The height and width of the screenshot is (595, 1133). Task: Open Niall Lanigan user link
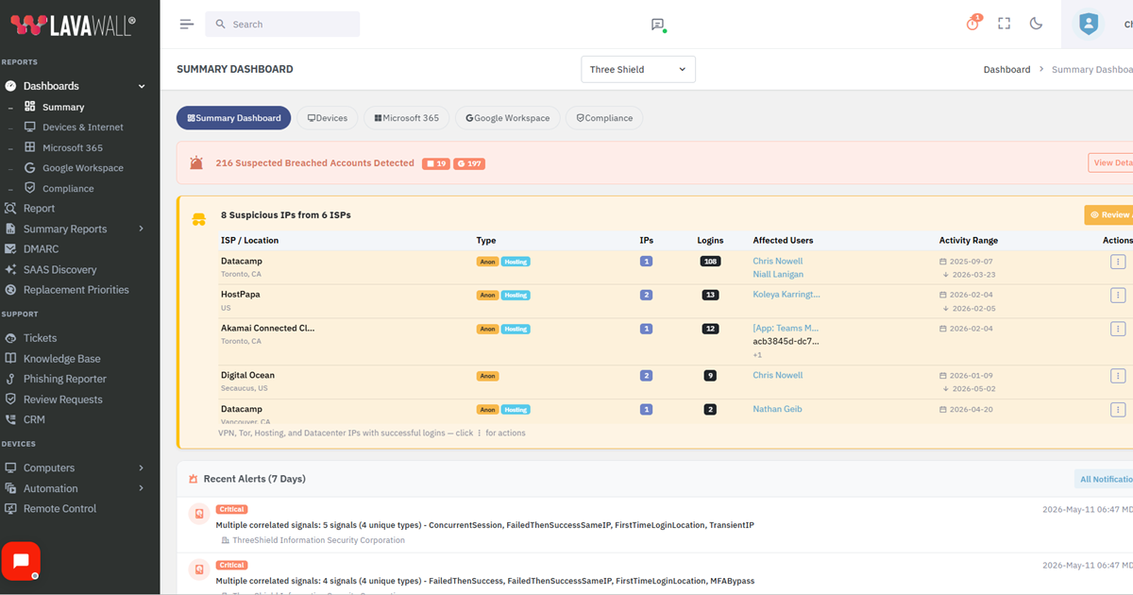(x=778, y=275)
